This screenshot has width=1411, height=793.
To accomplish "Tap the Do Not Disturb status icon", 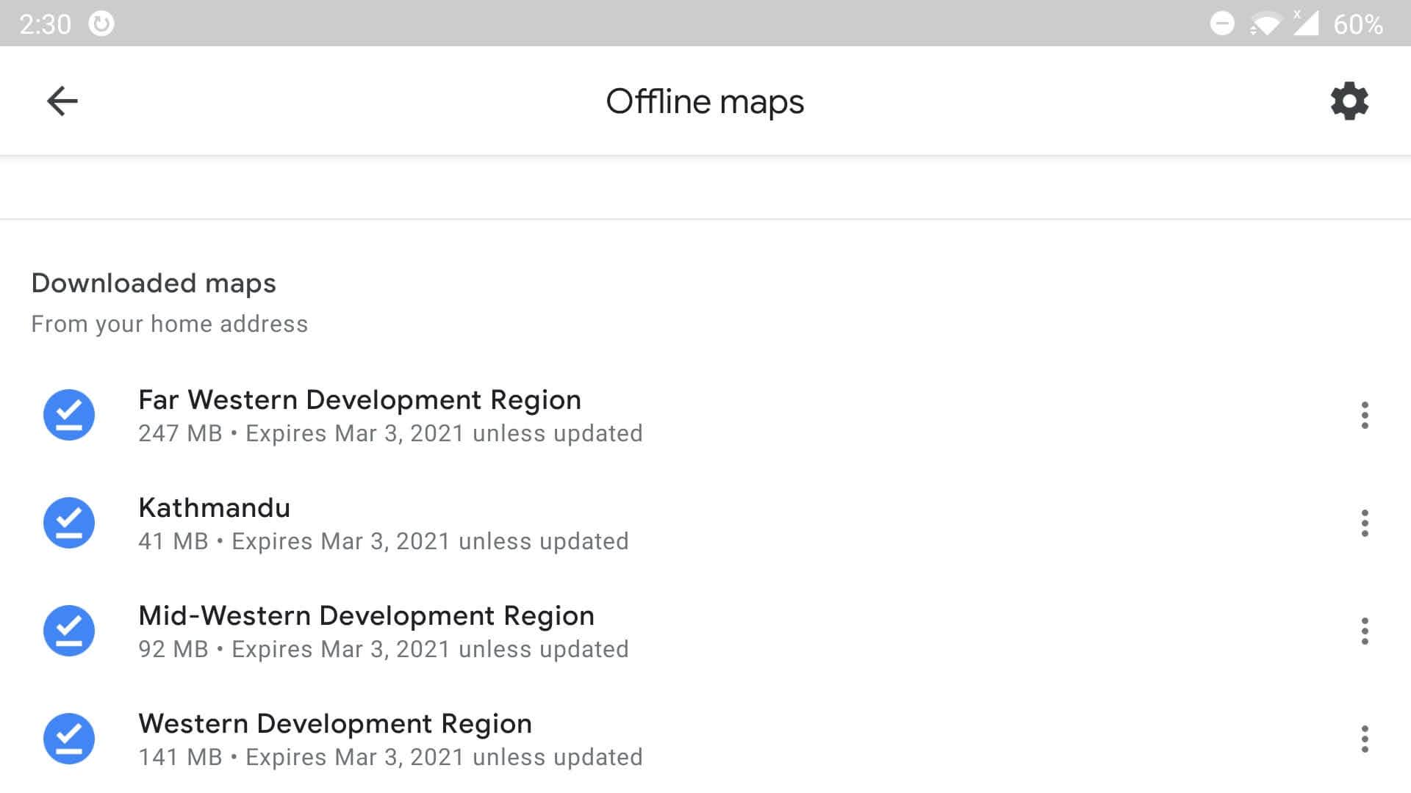I will (1221, 23).
